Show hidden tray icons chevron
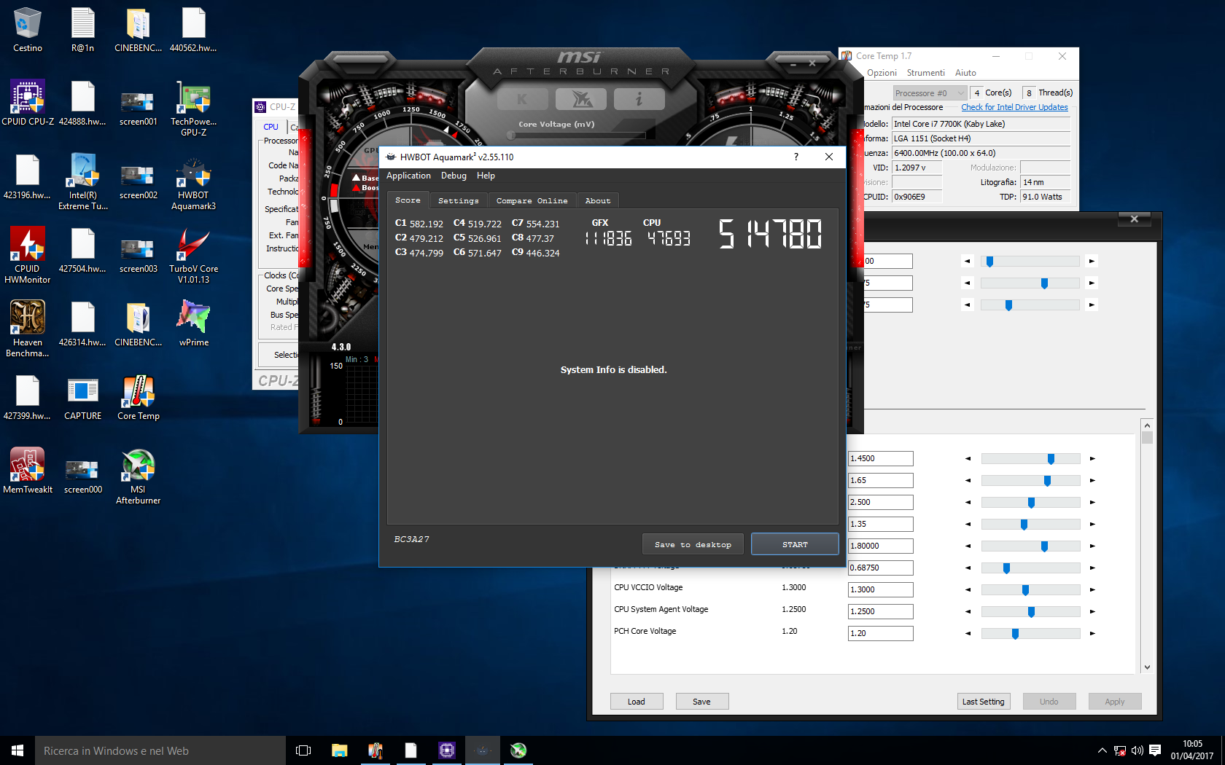 tap(1102, 750)
